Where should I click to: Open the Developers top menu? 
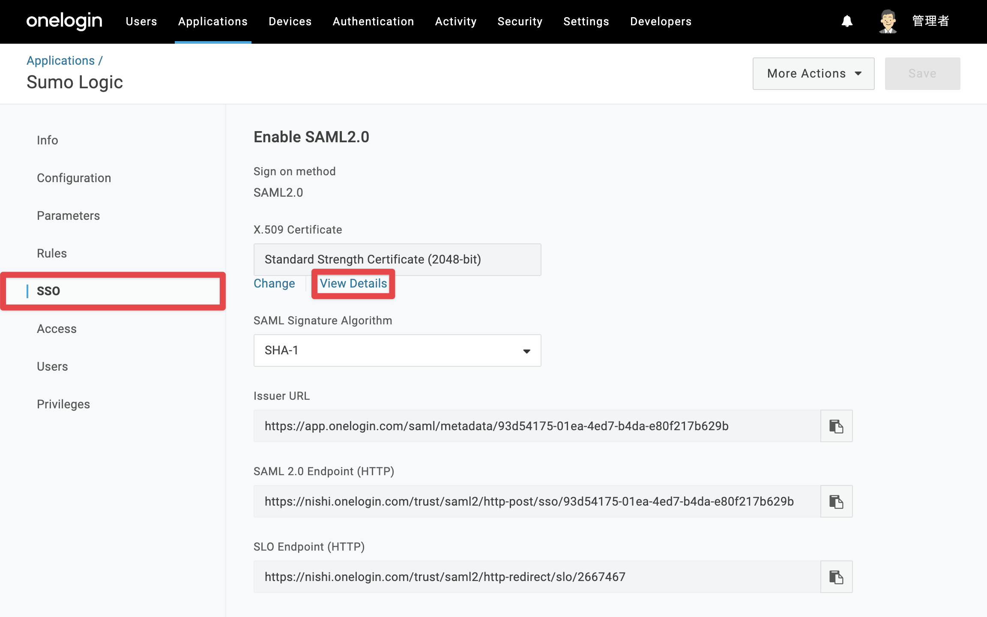coord(661,21)
